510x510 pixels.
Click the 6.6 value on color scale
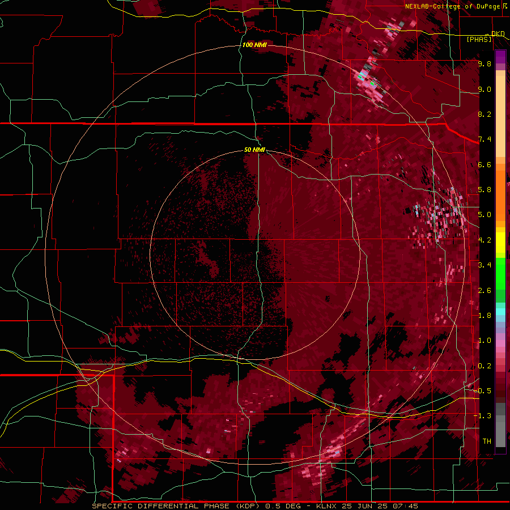point(484,164)
